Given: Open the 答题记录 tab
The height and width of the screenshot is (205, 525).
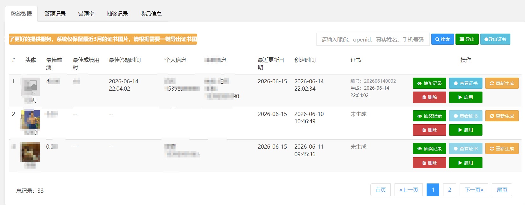Looking at the screenshot, I should tap(55, 14).
